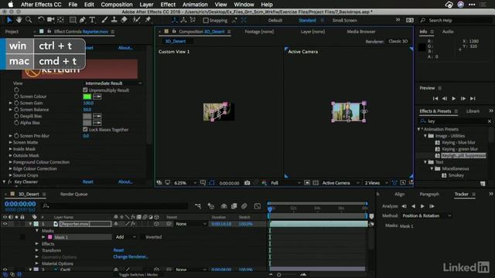Select the Zoom magnifier tool

tap(29, 20)
